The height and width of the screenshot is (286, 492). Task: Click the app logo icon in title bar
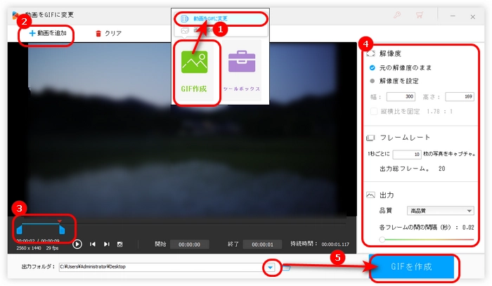click(15, 15)
